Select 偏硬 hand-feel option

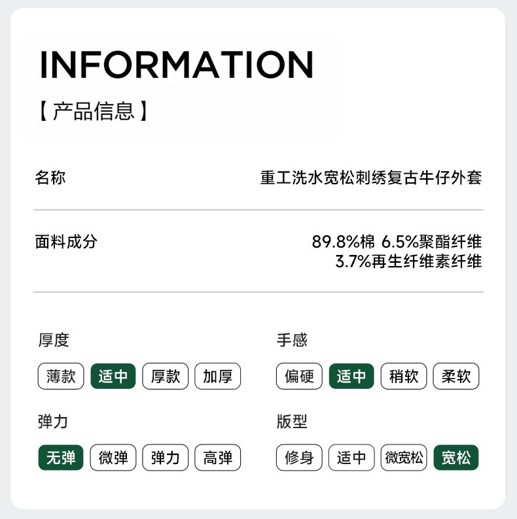tap(299, 377)
